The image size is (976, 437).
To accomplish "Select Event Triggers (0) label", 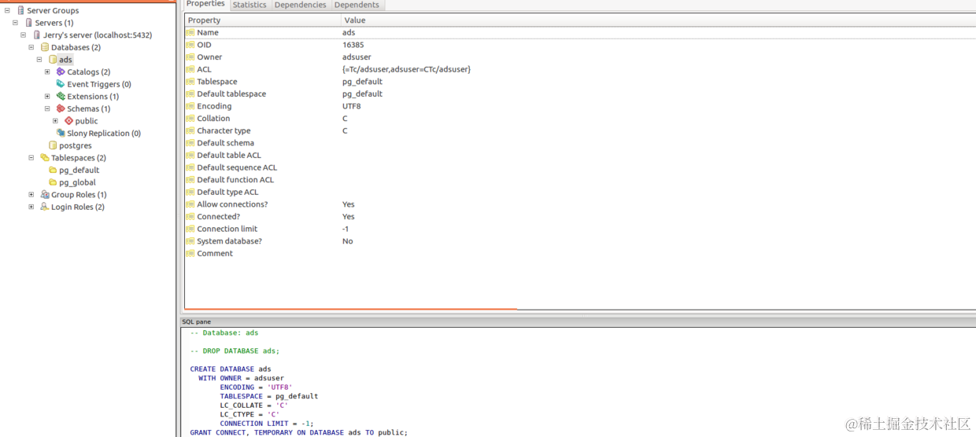I will point(99,84).
